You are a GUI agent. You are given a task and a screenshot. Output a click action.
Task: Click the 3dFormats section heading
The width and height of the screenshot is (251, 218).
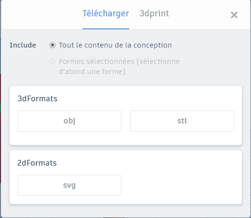coord(37,98)
